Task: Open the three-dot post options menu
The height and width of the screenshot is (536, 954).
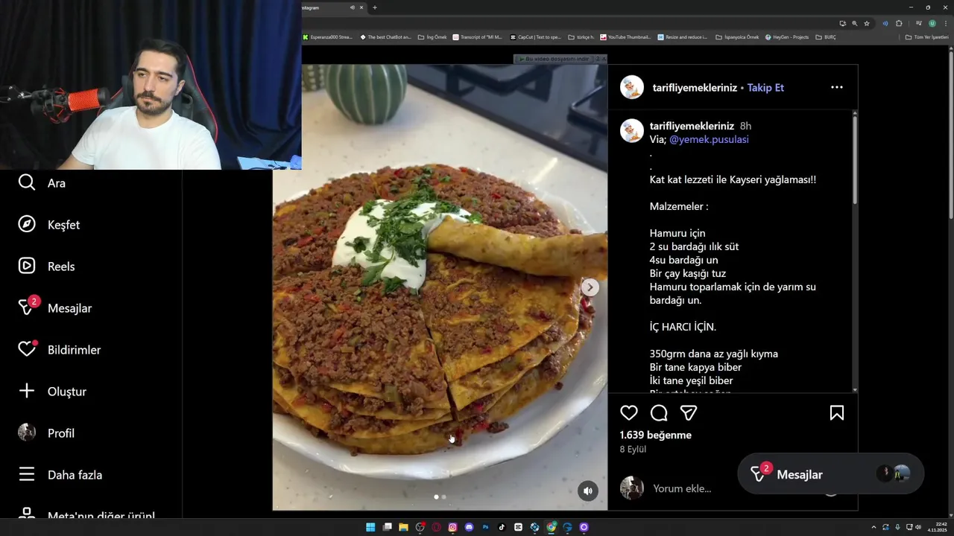Action: click(x=837, y=87)
